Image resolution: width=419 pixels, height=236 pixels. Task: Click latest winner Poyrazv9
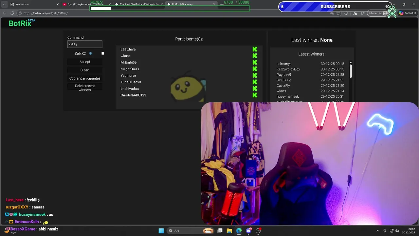[284, 75]
